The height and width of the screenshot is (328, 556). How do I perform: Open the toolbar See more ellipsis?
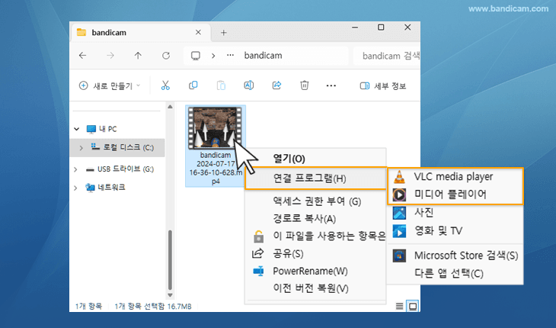[x=331, y=85]
